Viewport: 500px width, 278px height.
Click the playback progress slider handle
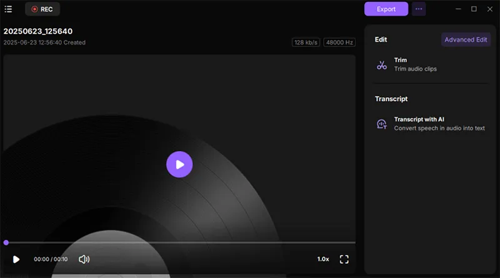pyautogui.click(x=6, y=242)
